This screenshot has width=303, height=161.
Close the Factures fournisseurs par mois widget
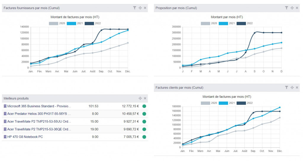145,8
